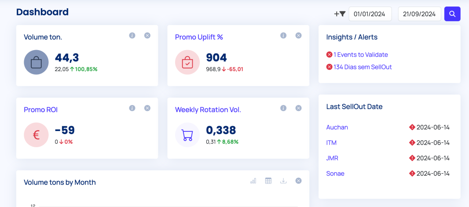The height and width of the screenshot is (207, 469).
Task: Select Sonae in Last SellOut Date list
Action: [x=335, y=174]
